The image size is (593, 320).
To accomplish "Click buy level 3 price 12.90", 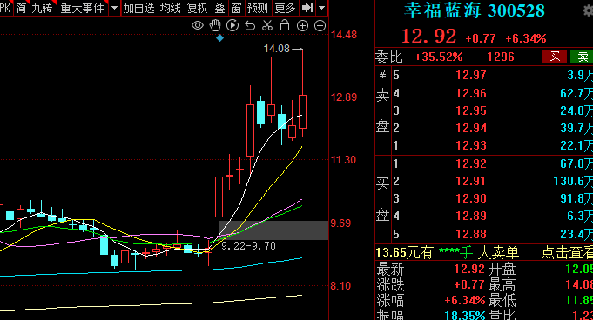I will 471,198.
